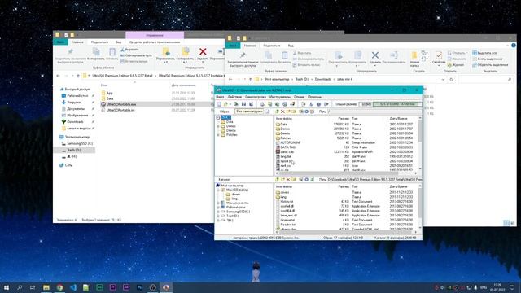The image size is (521, 293).
Task: Toggle large icons view in right Explorer status bar
Action: click(x=512, y=223)
